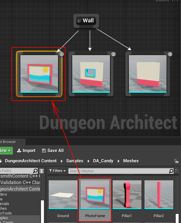Viewport: 181px width, 223px height.
Task: Select the PhotoFrame mesh node numbered 1
Action: 39,74
